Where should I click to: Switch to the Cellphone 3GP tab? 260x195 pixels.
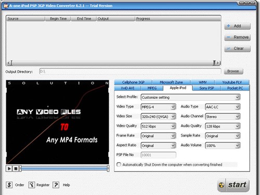(133, 82)
